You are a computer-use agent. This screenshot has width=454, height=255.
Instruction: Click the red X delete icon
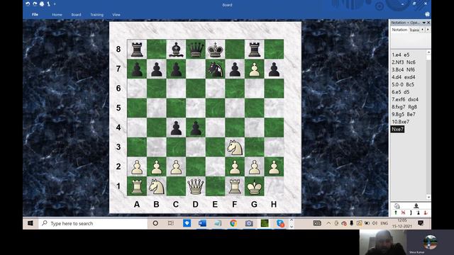tap(403, 212)
